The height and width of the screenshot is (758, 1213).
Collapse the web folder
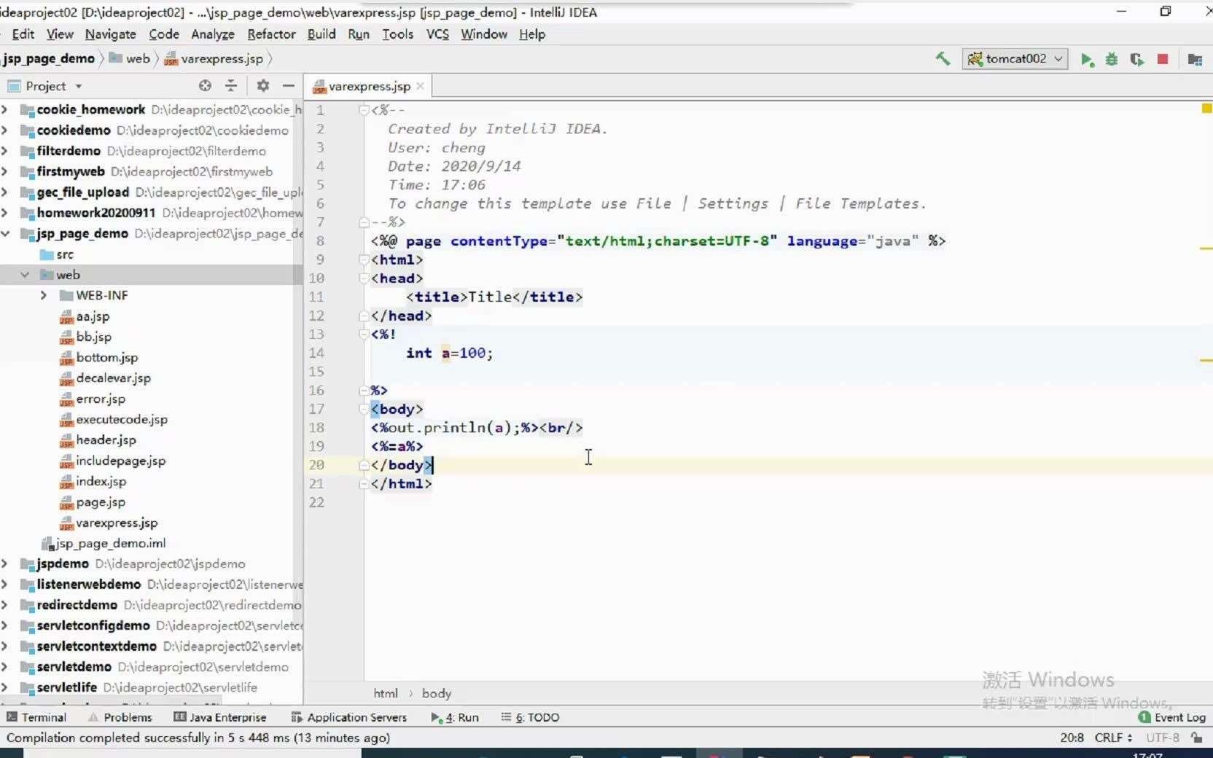tap(25, 275)
